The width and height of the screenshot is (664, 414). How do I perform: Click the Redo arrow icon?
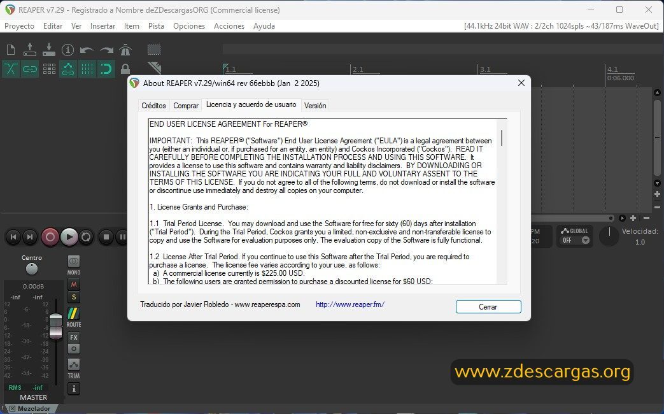pyautogui.click(x=106, y=50)
